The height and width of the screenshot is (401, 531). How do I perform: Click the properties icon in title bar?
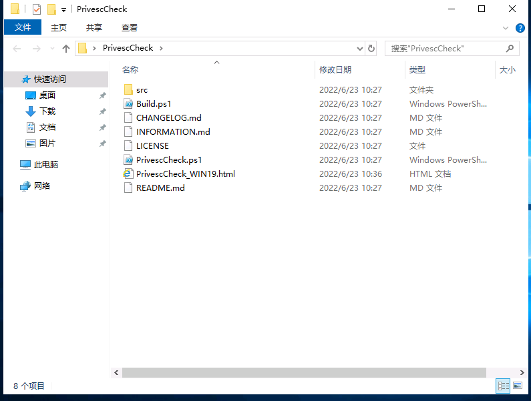(36, 9)
